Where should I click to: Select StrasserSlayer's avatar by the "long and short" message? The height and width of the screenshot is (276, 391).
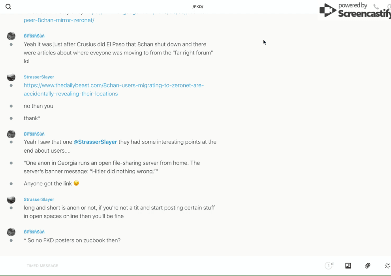pos(11,200)
